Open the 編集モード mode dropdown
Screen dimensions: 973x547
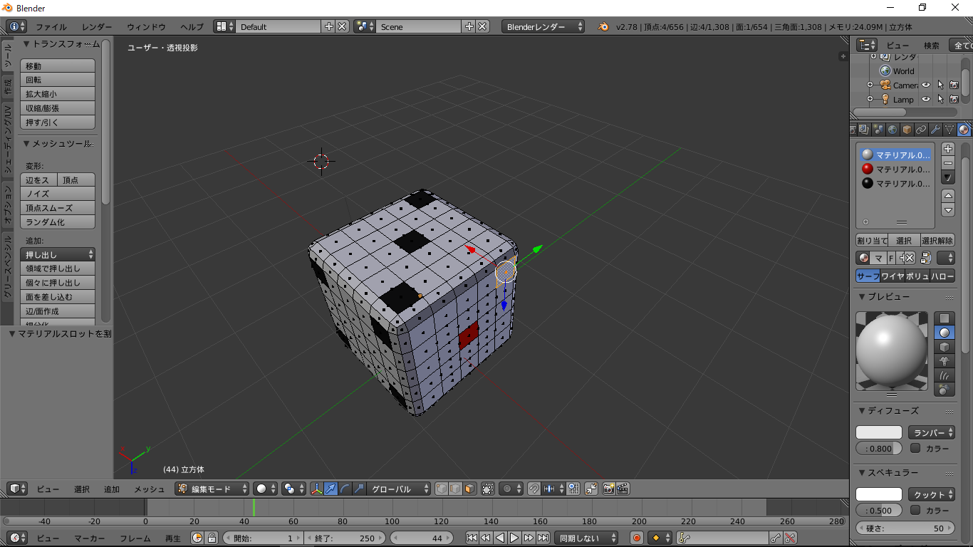pos(213,489)
